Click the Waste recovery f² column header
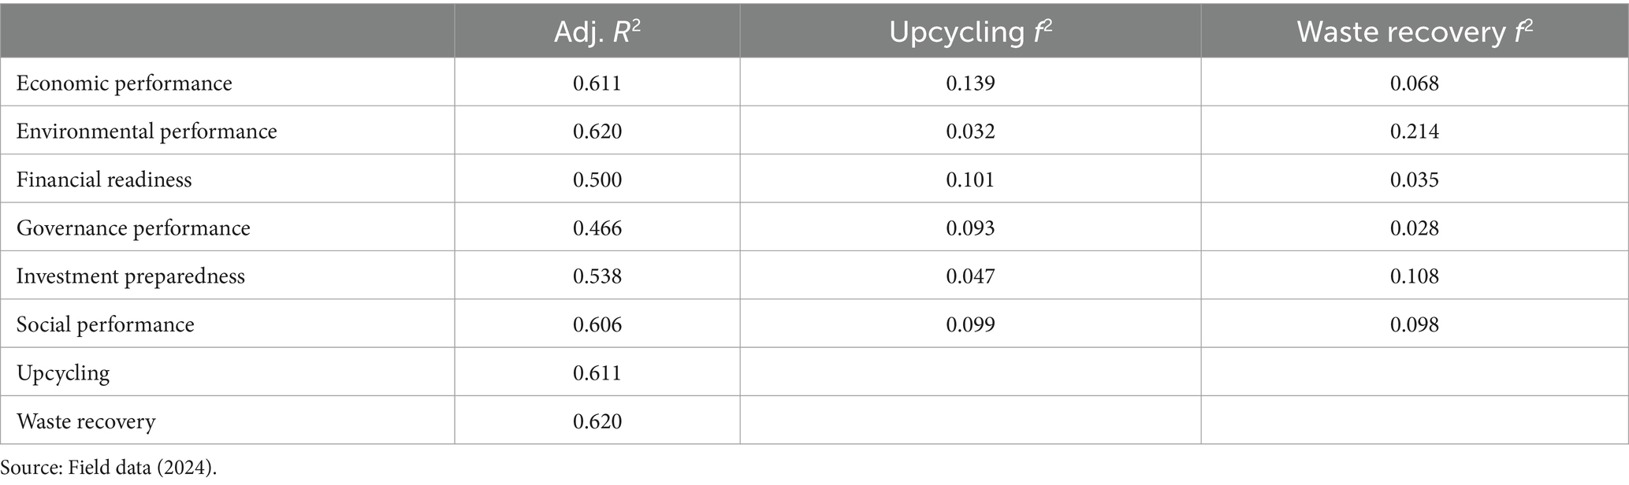This screenshot has width=1629, height=485. 1415,31
